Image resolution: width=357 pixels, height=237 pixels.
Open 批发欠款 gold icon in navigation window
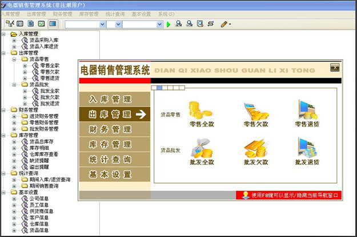tap(255, 149)
